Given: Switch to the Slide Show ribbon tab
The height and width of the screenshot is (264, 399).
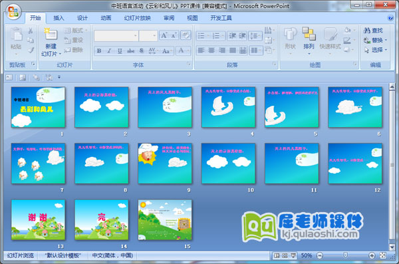Looking at the screenshot, I should [138, 18].
